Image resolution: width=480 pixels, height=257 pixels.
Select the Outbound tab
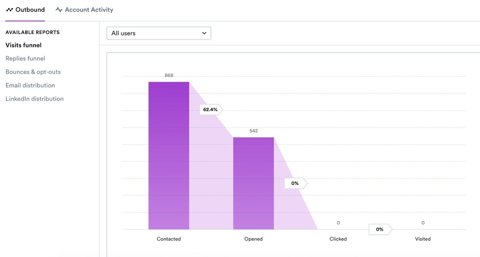(30, 9)
